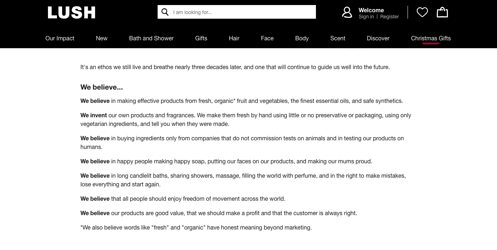Open the shopping bag icon
Viewport: 497px width, 250px height.
point(442,13)
